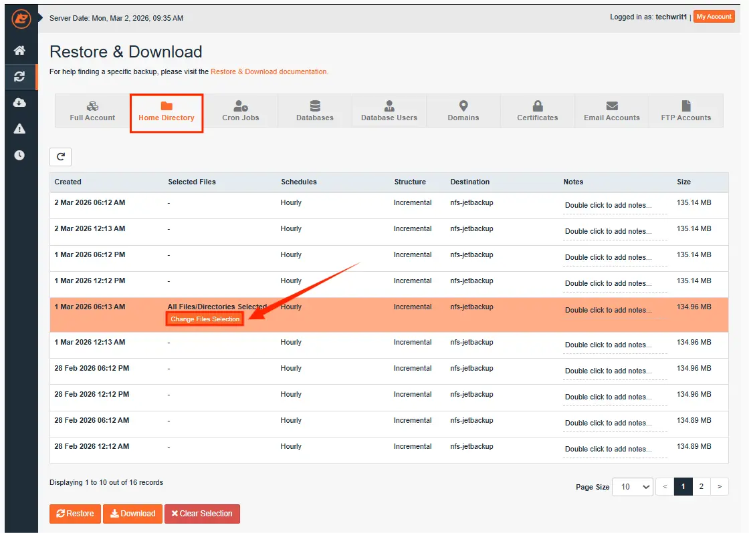Open the cloud download sidebar icon

point(19,103)
